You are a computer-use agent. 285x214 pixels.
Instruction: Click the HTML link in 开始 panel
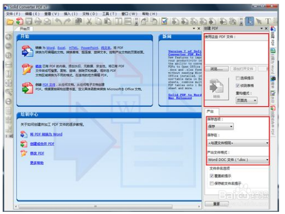[74, 48]
